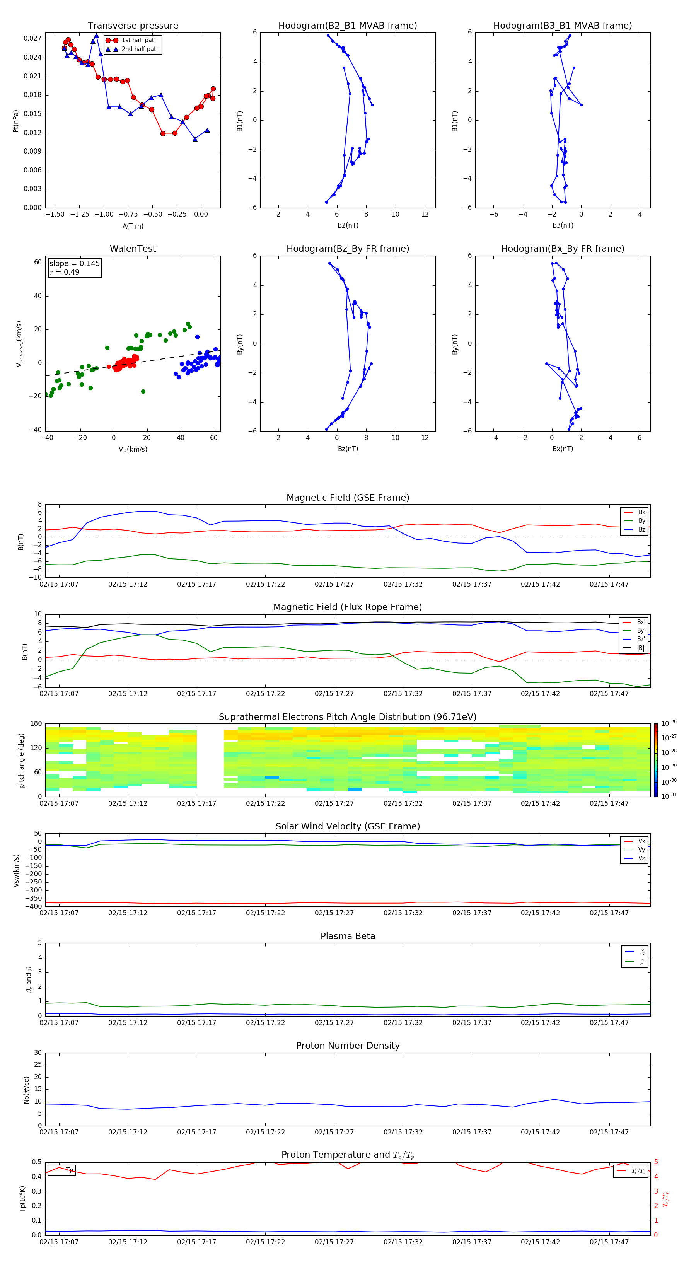The image size is (696, 1276).
Task: Click the By entry in GSE Frame legend
Action: [635, 520]
